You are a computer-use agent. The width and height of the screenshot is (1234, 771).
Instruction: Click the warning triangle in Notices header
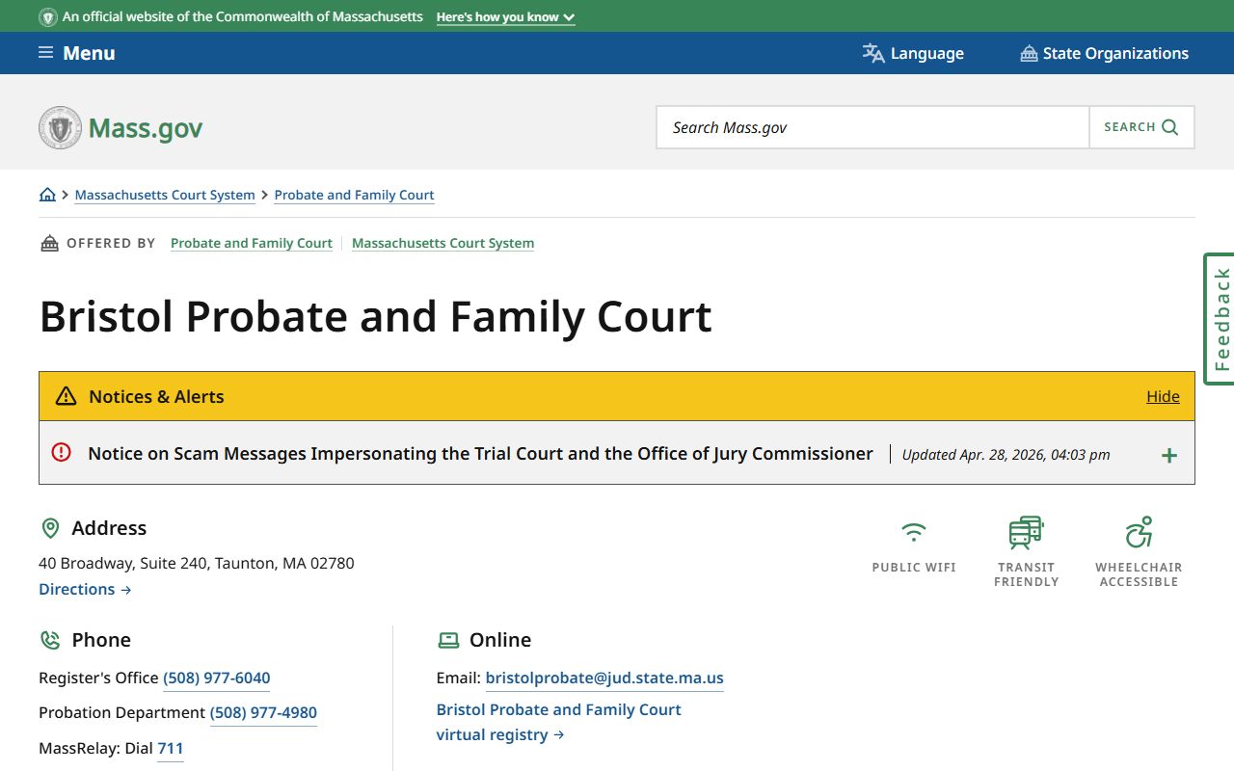coord(66,396)
